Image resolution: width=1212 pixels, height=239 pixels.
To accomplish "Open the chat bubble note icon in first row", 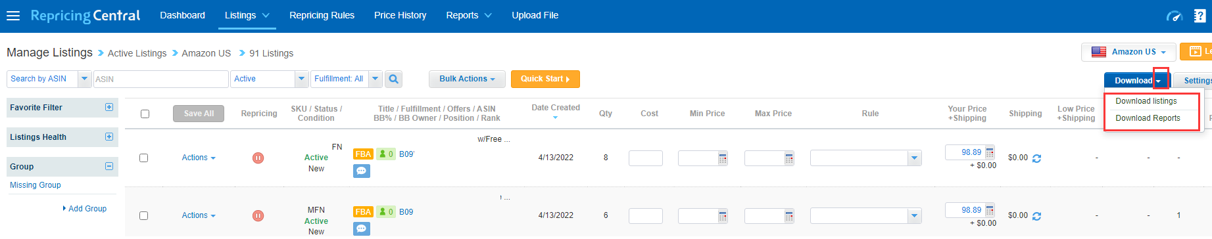I will pos(362,171).
